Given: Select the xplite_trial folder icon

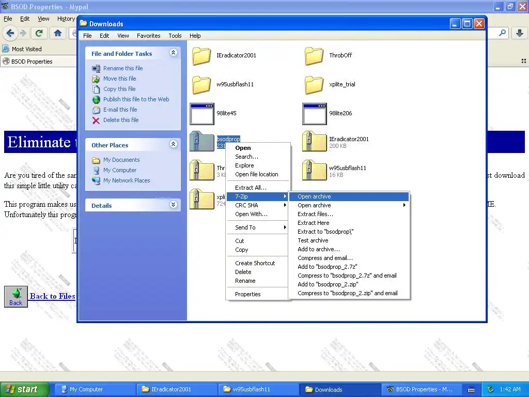Looking at the screenshot, I should pos(314,85).
